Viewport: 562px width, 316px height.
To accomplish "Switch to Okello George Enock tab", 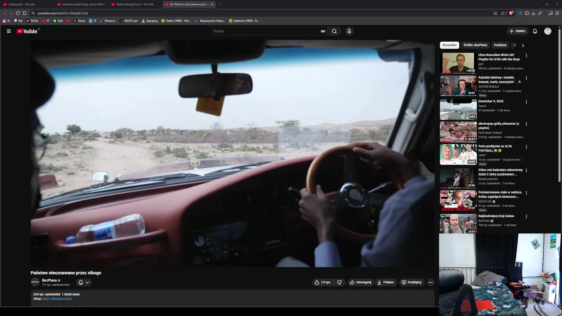I will tap(135, 4).
